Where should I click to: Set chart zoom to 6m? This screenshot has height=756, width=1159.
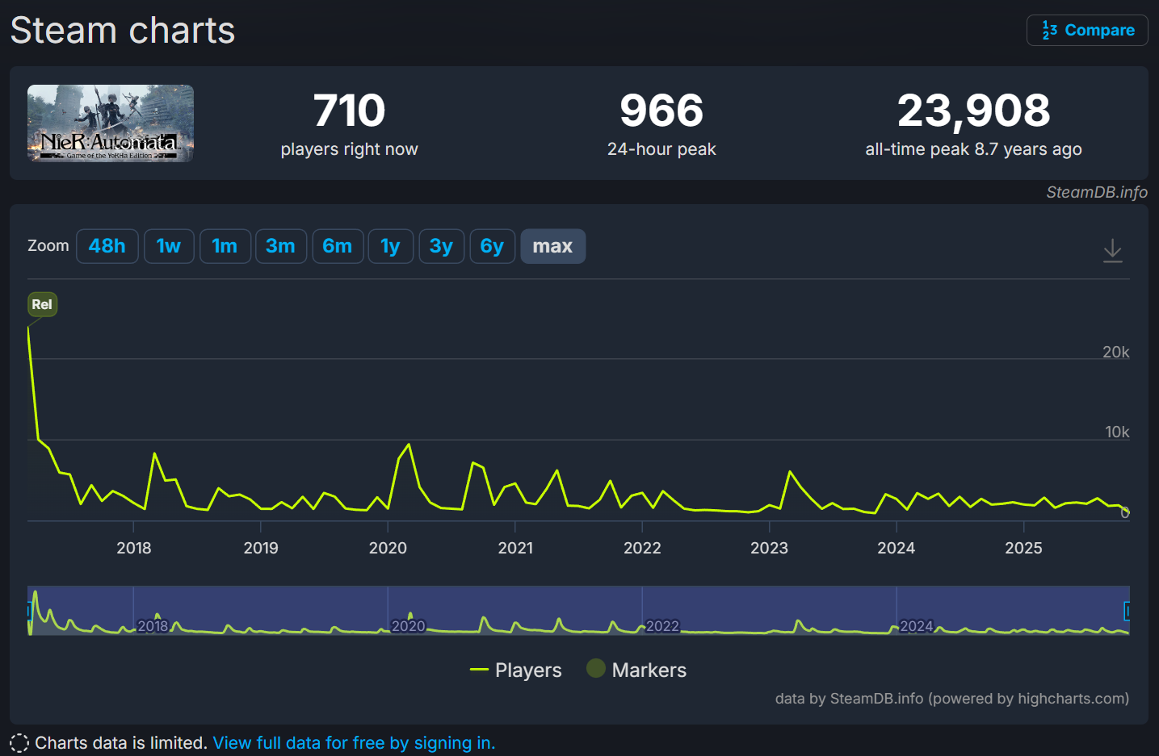click(x=338, y=246)
